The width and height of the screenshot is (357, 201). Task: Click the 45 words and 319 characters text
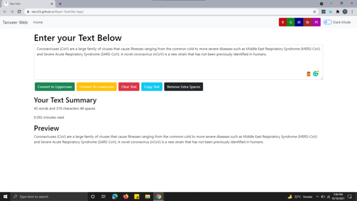pyautogui.click(x=65, y=108)
